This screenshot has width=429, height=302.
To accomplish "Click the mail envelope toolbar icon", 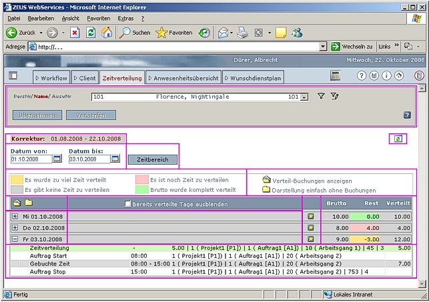I will 224,33.
